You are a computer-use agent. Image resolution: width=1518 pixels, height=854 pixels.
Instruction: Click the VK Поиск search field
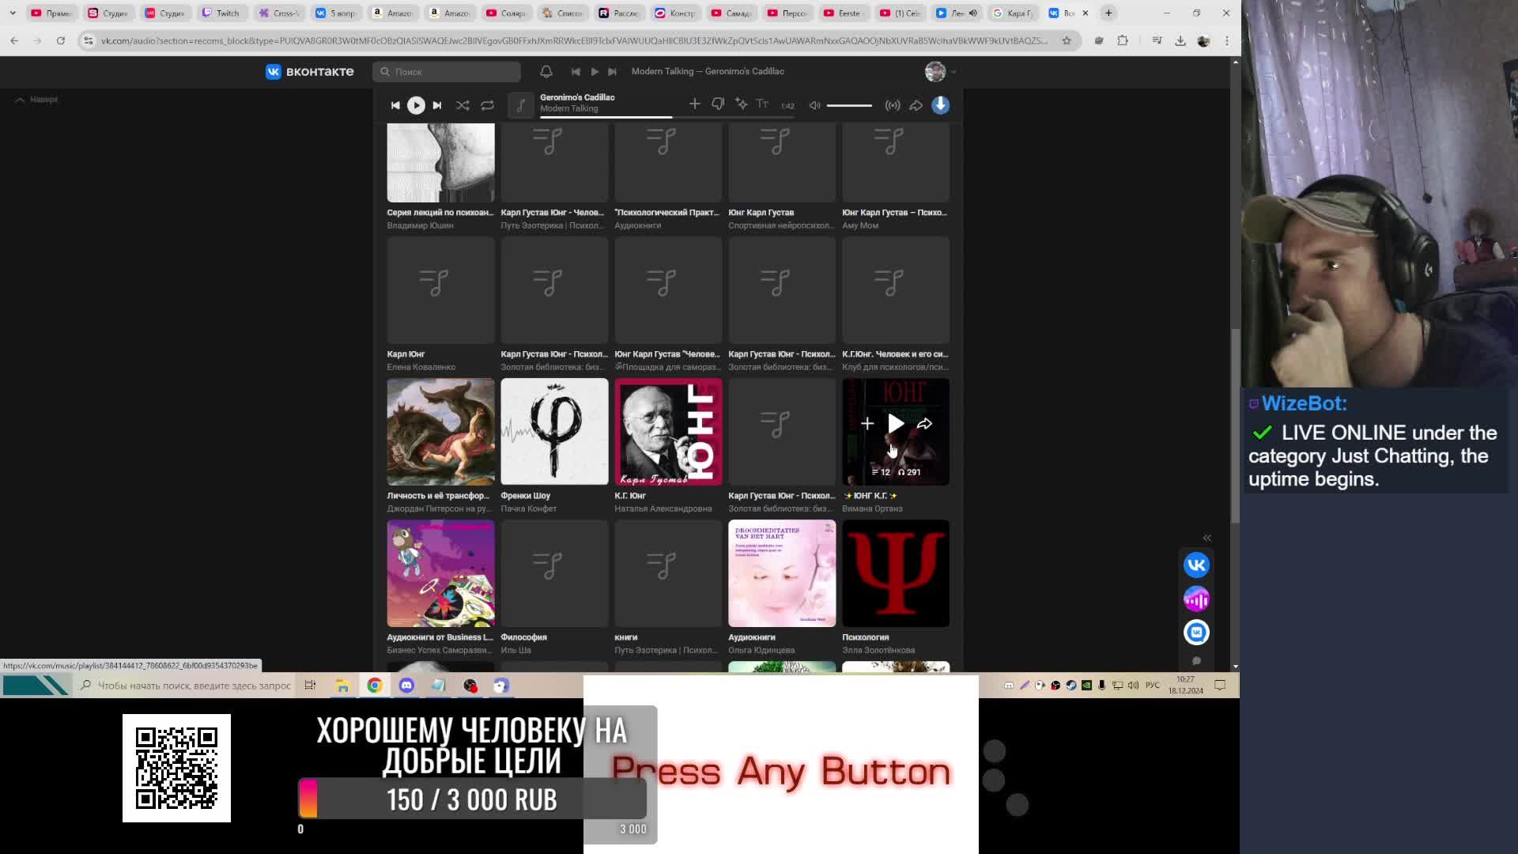tap(447, 71)
